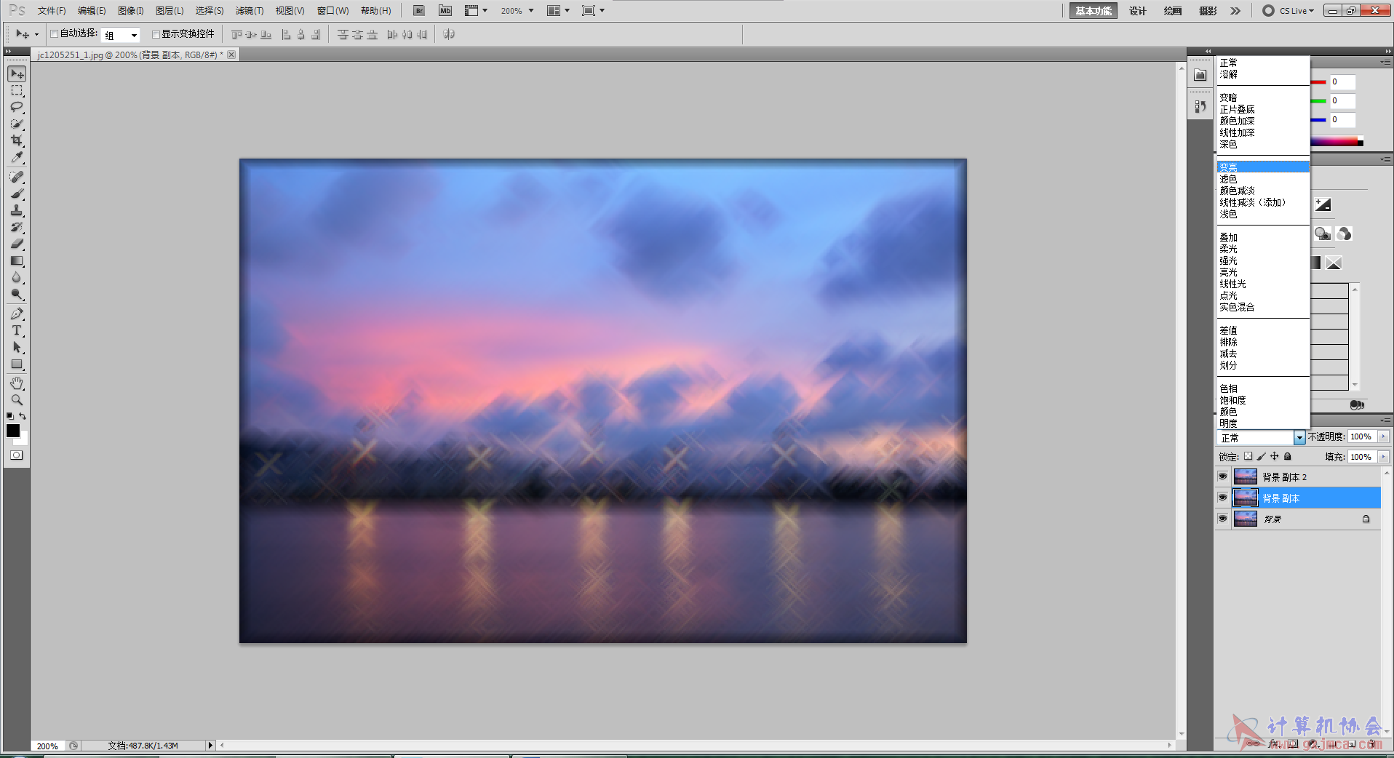Screen dimensions: 1394x758
Task: Hide the 背景 副本 2 layer
Action: (1222, 476)
